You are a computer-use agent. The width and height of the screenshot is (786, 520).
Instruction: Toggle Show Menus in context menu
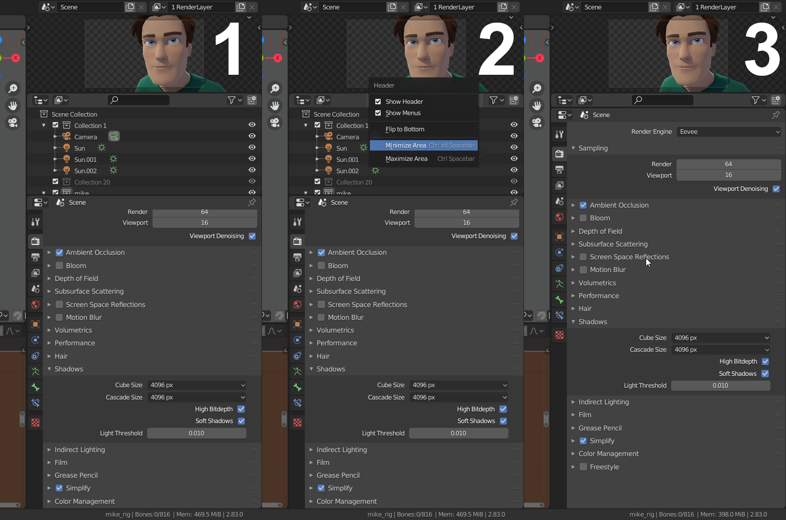pos(378,113)
